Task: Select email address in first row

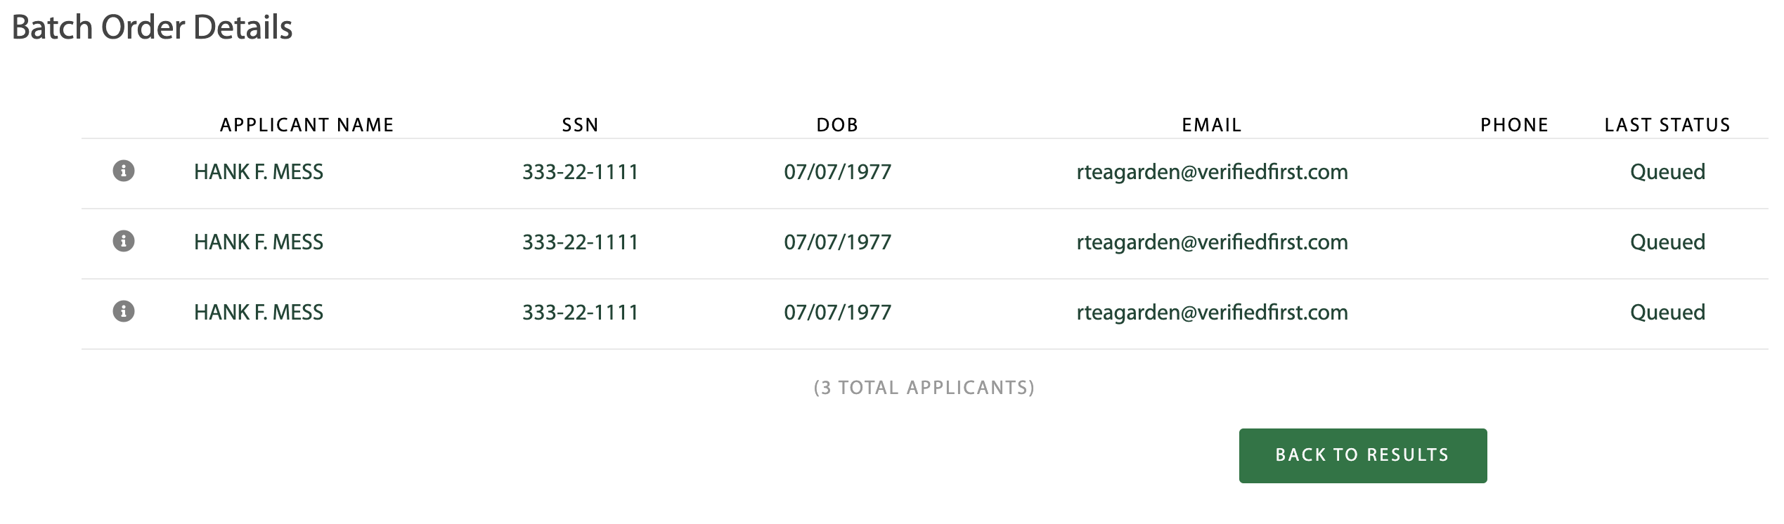Action: (x=1212, y=172)
